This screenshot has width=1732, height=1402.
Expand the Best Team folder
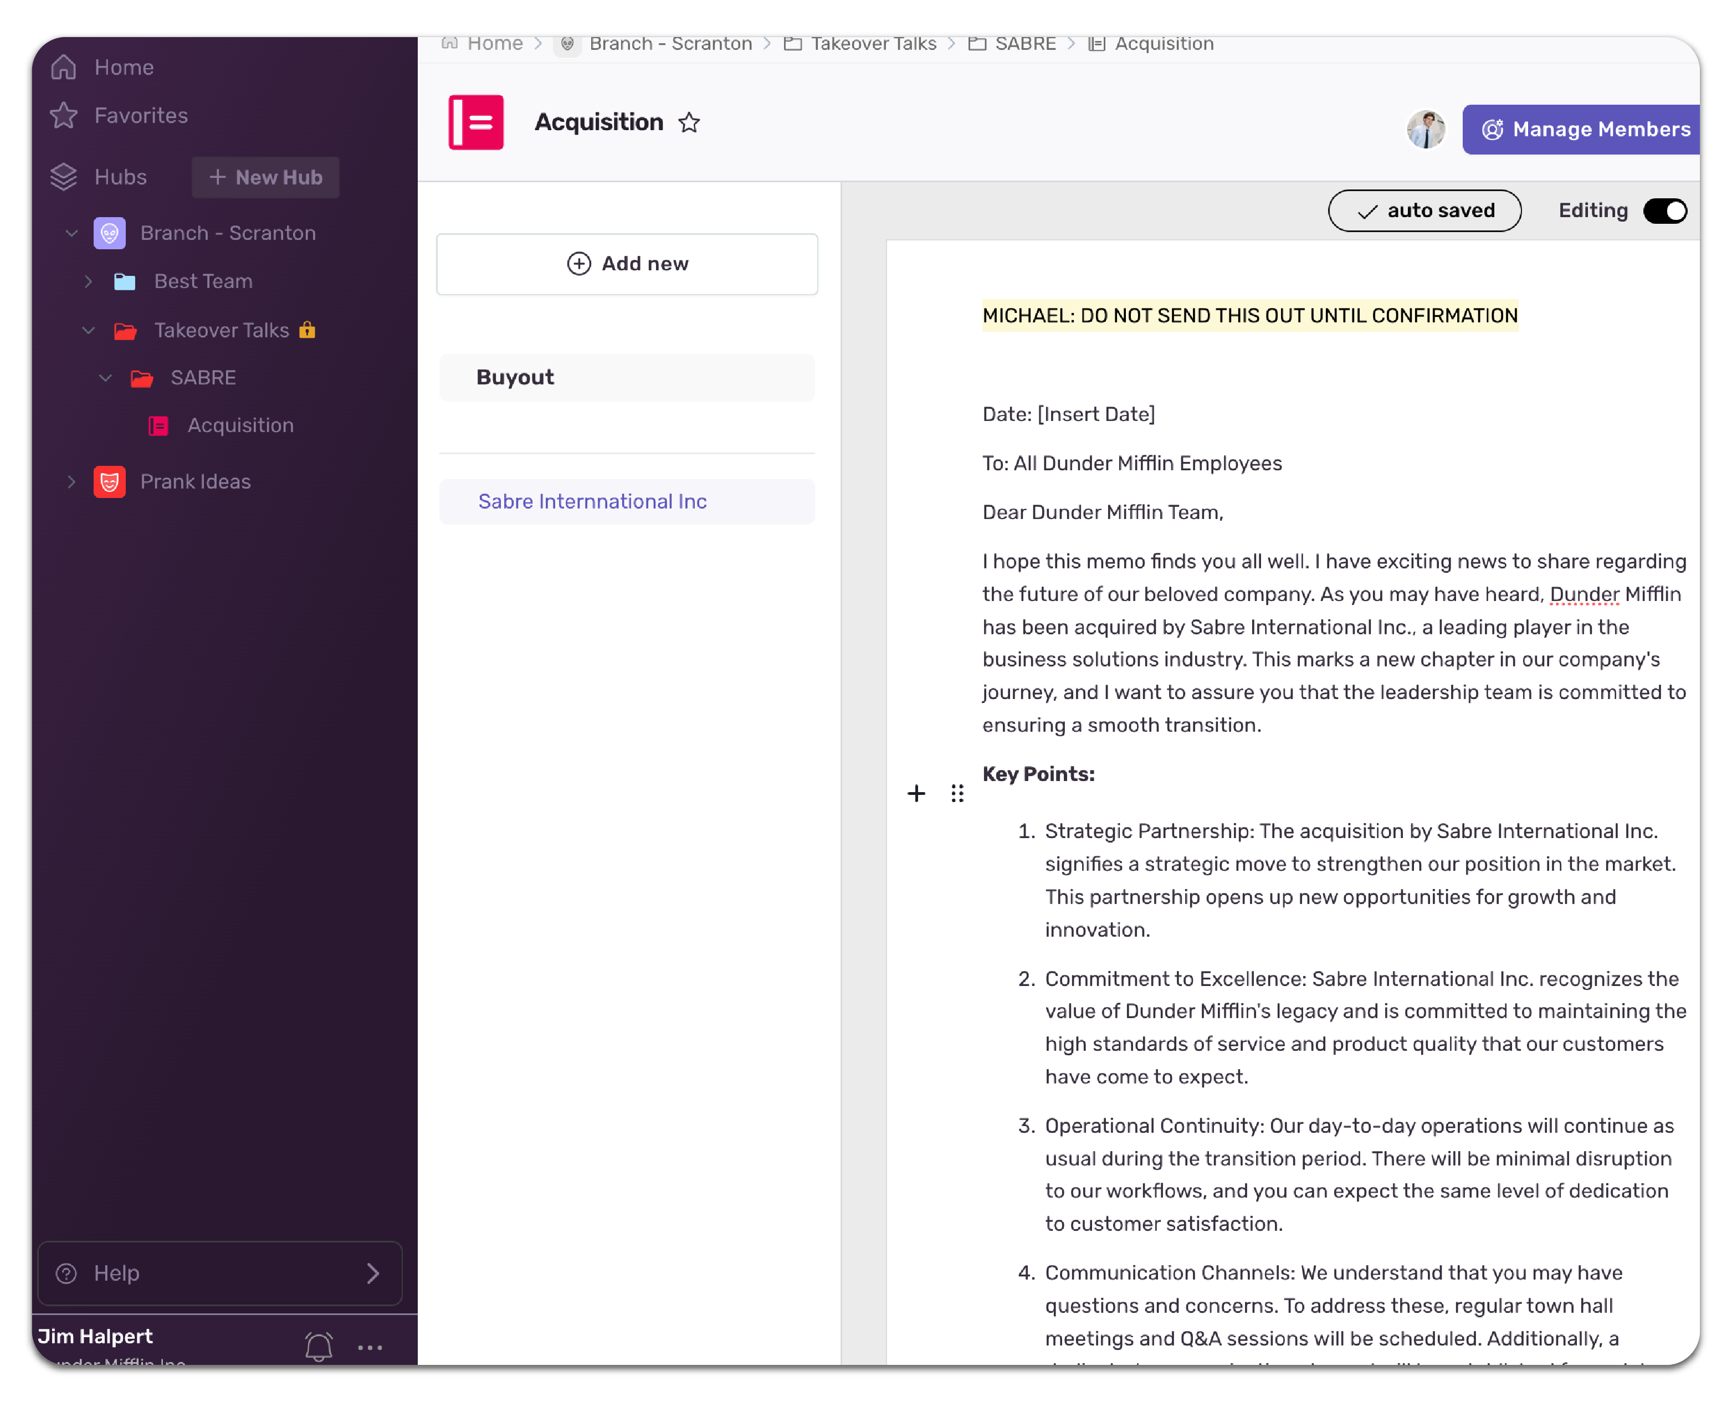pyautogui.click(x=89, y=282)
